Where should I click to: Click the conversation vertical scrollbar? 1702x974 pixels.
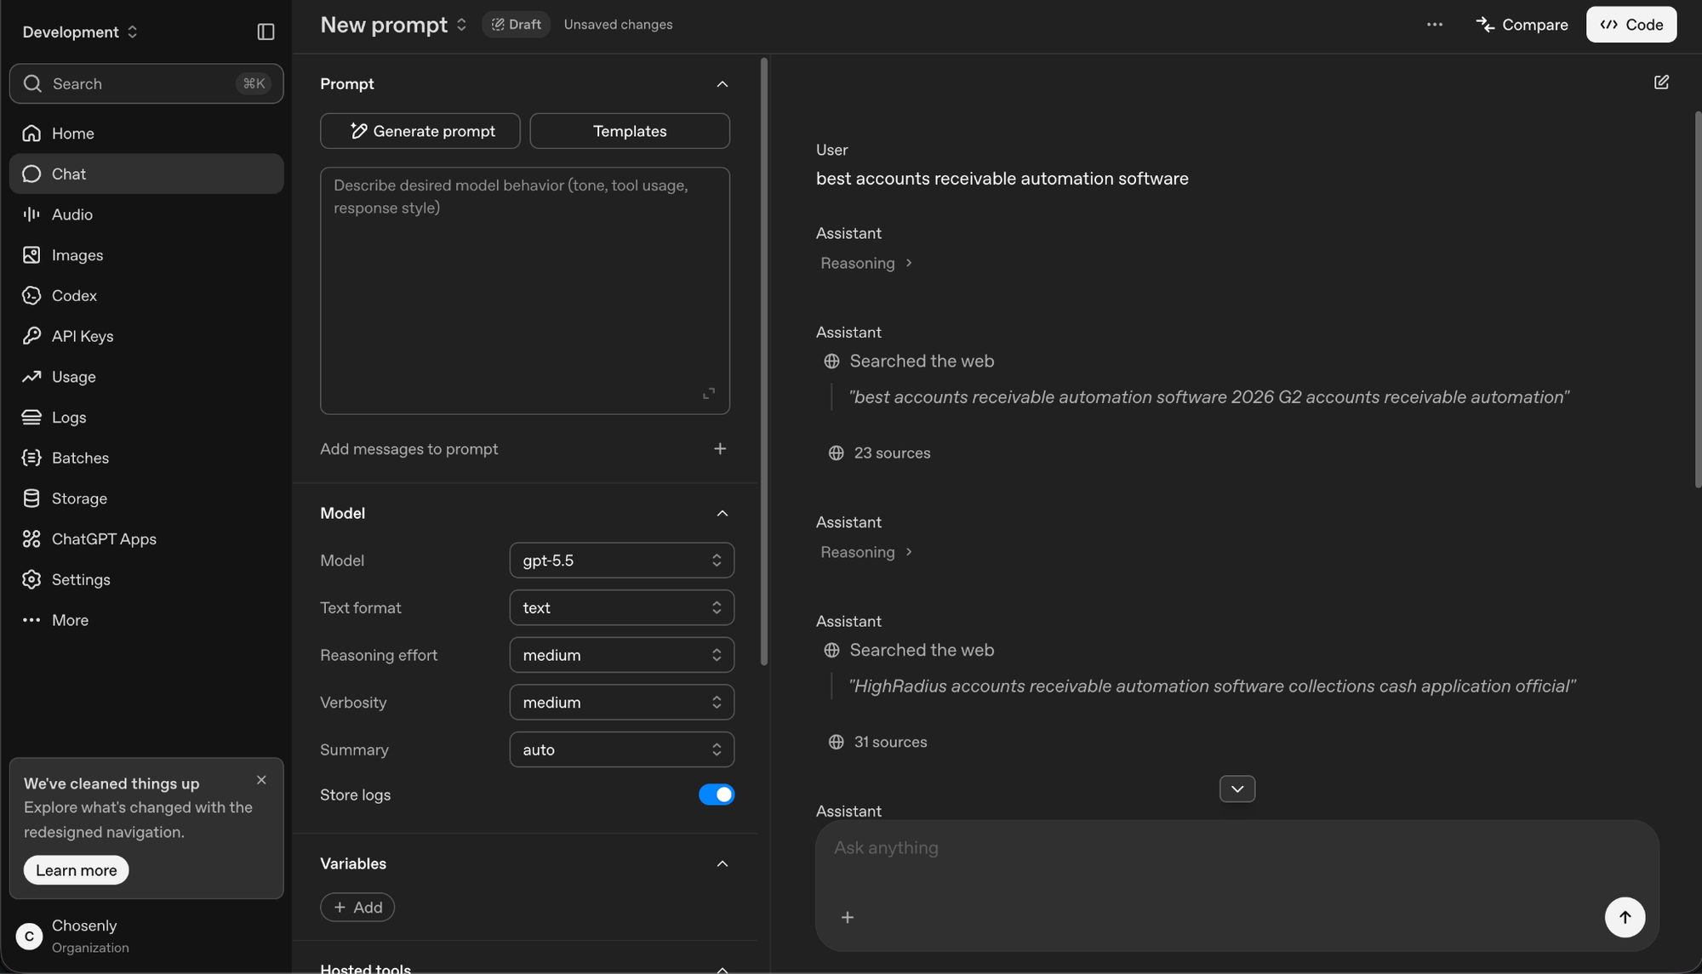pyautogui.click(x=1698, y=299)
